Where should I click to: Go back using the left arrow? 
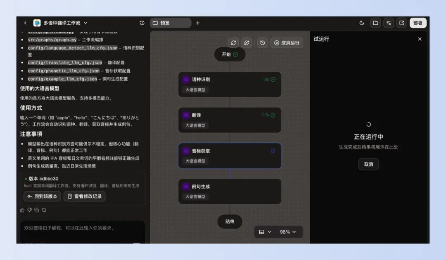click(x=25, y=23)
